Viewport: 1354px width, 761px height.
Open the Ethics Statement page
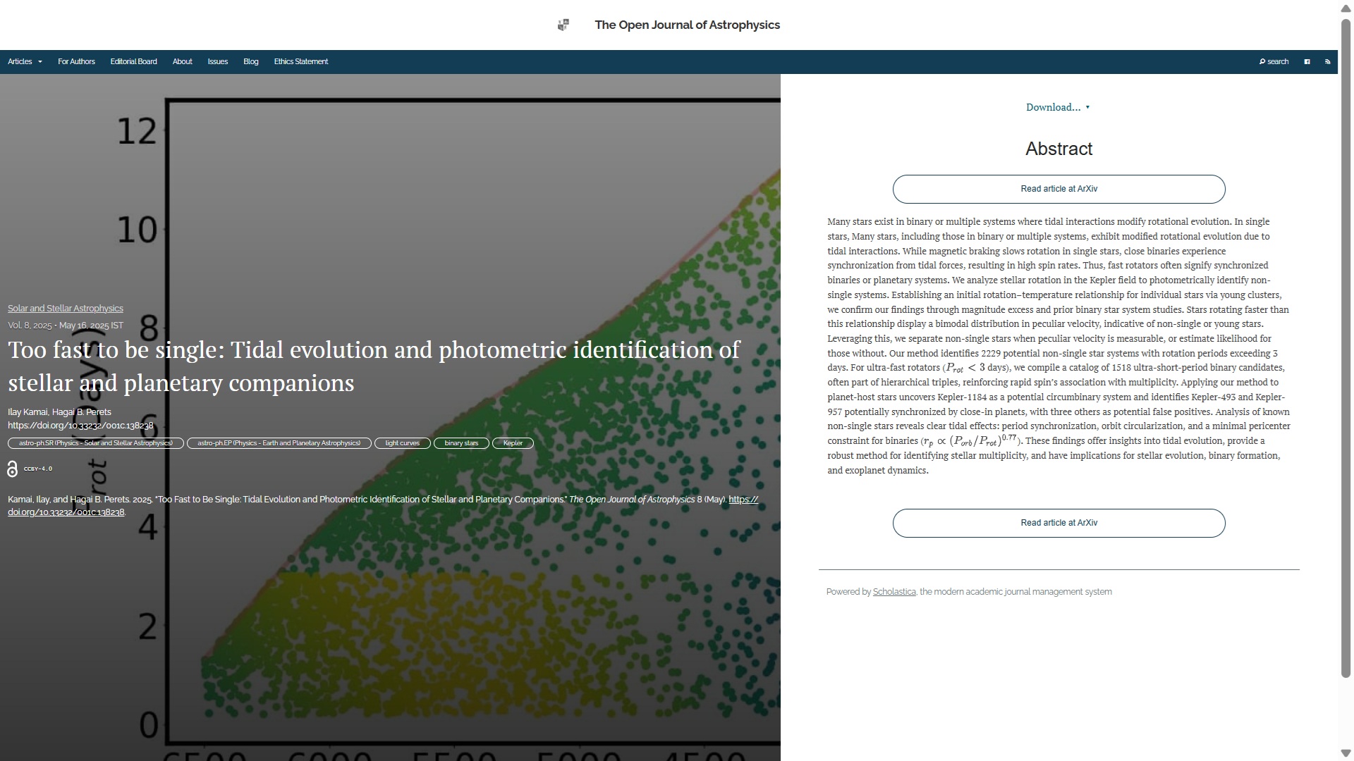300,62
